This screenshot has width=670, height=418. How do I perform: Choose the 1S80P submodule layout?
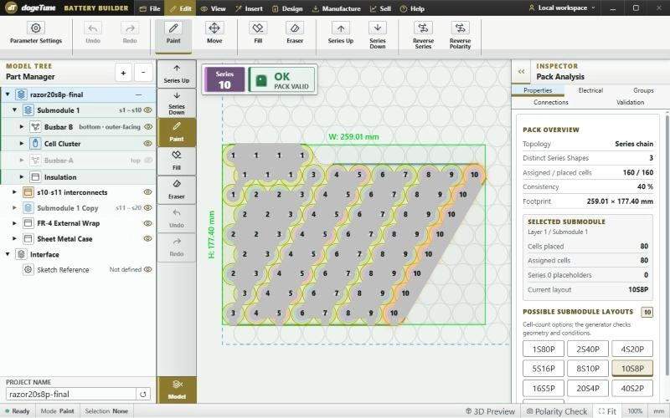[544, 349]
